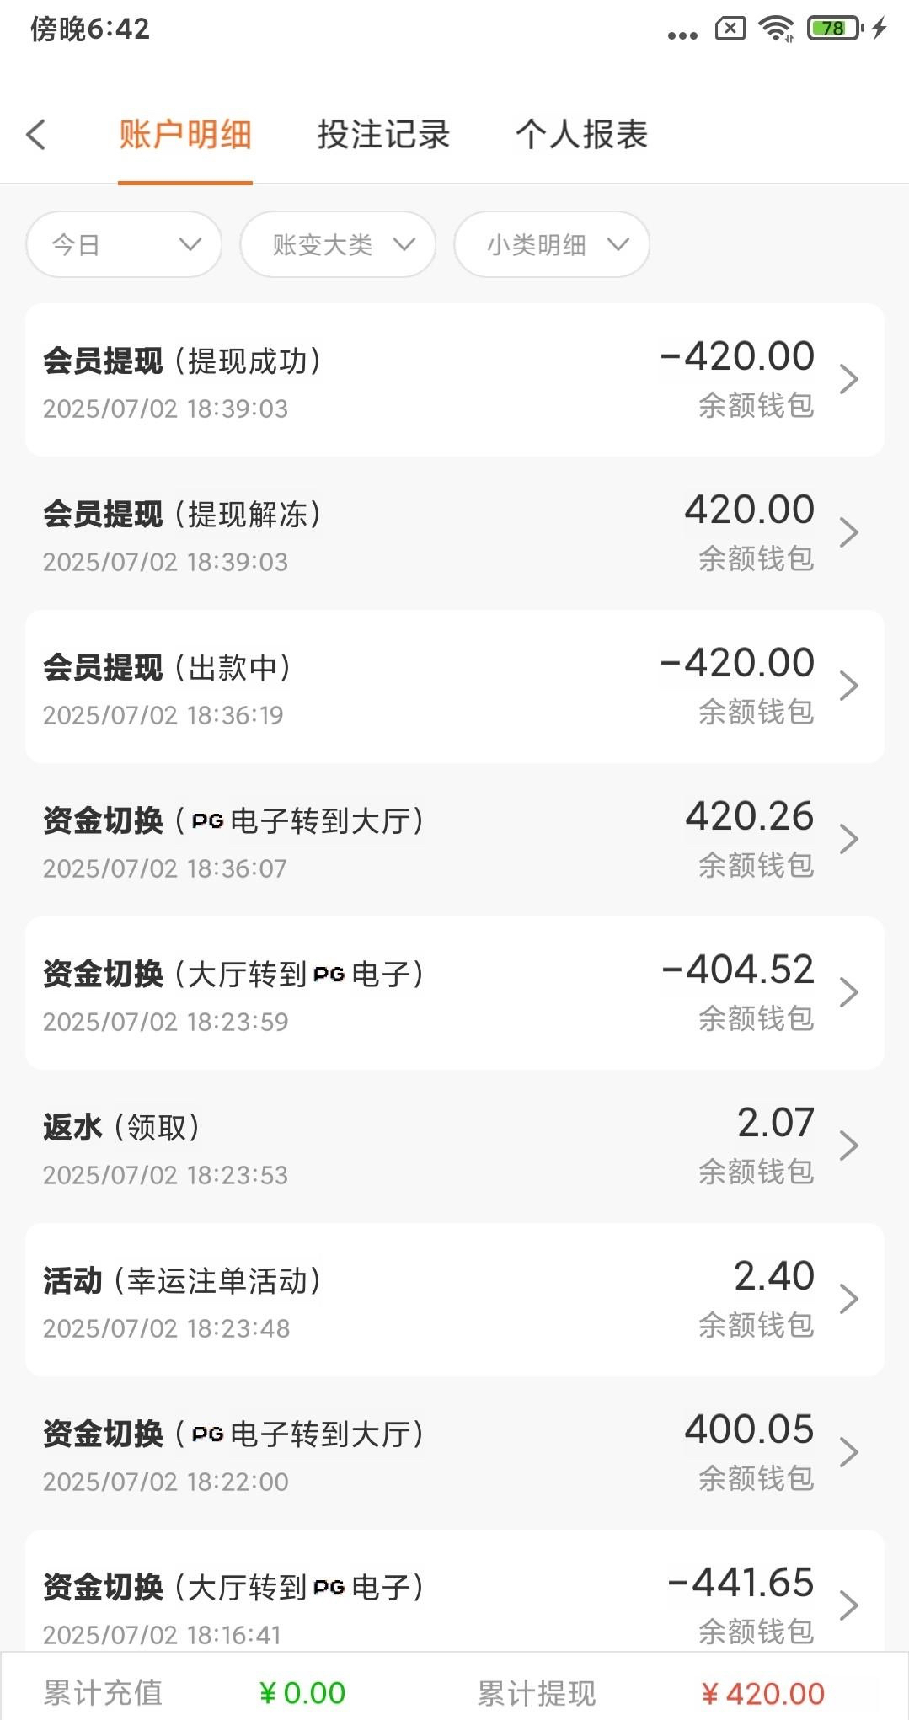
Task: Open the 小类明细 subcategory dropdown
Action: 552,244
